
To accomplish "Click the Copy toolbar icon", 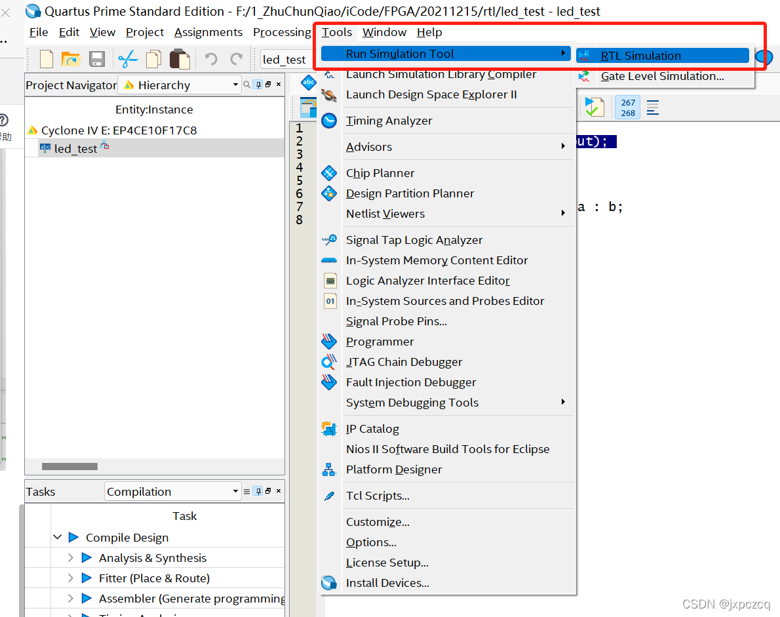I will [x=154, y=59].
